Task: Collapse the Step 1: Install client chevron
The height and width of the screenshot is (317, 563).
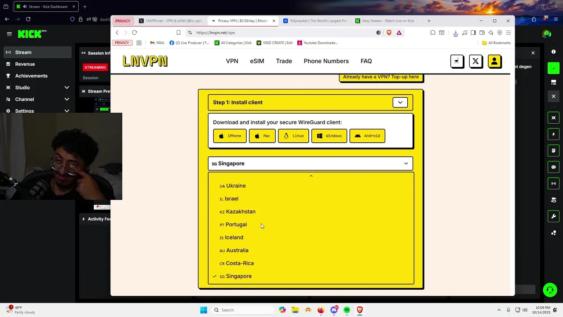Action: 400,103
